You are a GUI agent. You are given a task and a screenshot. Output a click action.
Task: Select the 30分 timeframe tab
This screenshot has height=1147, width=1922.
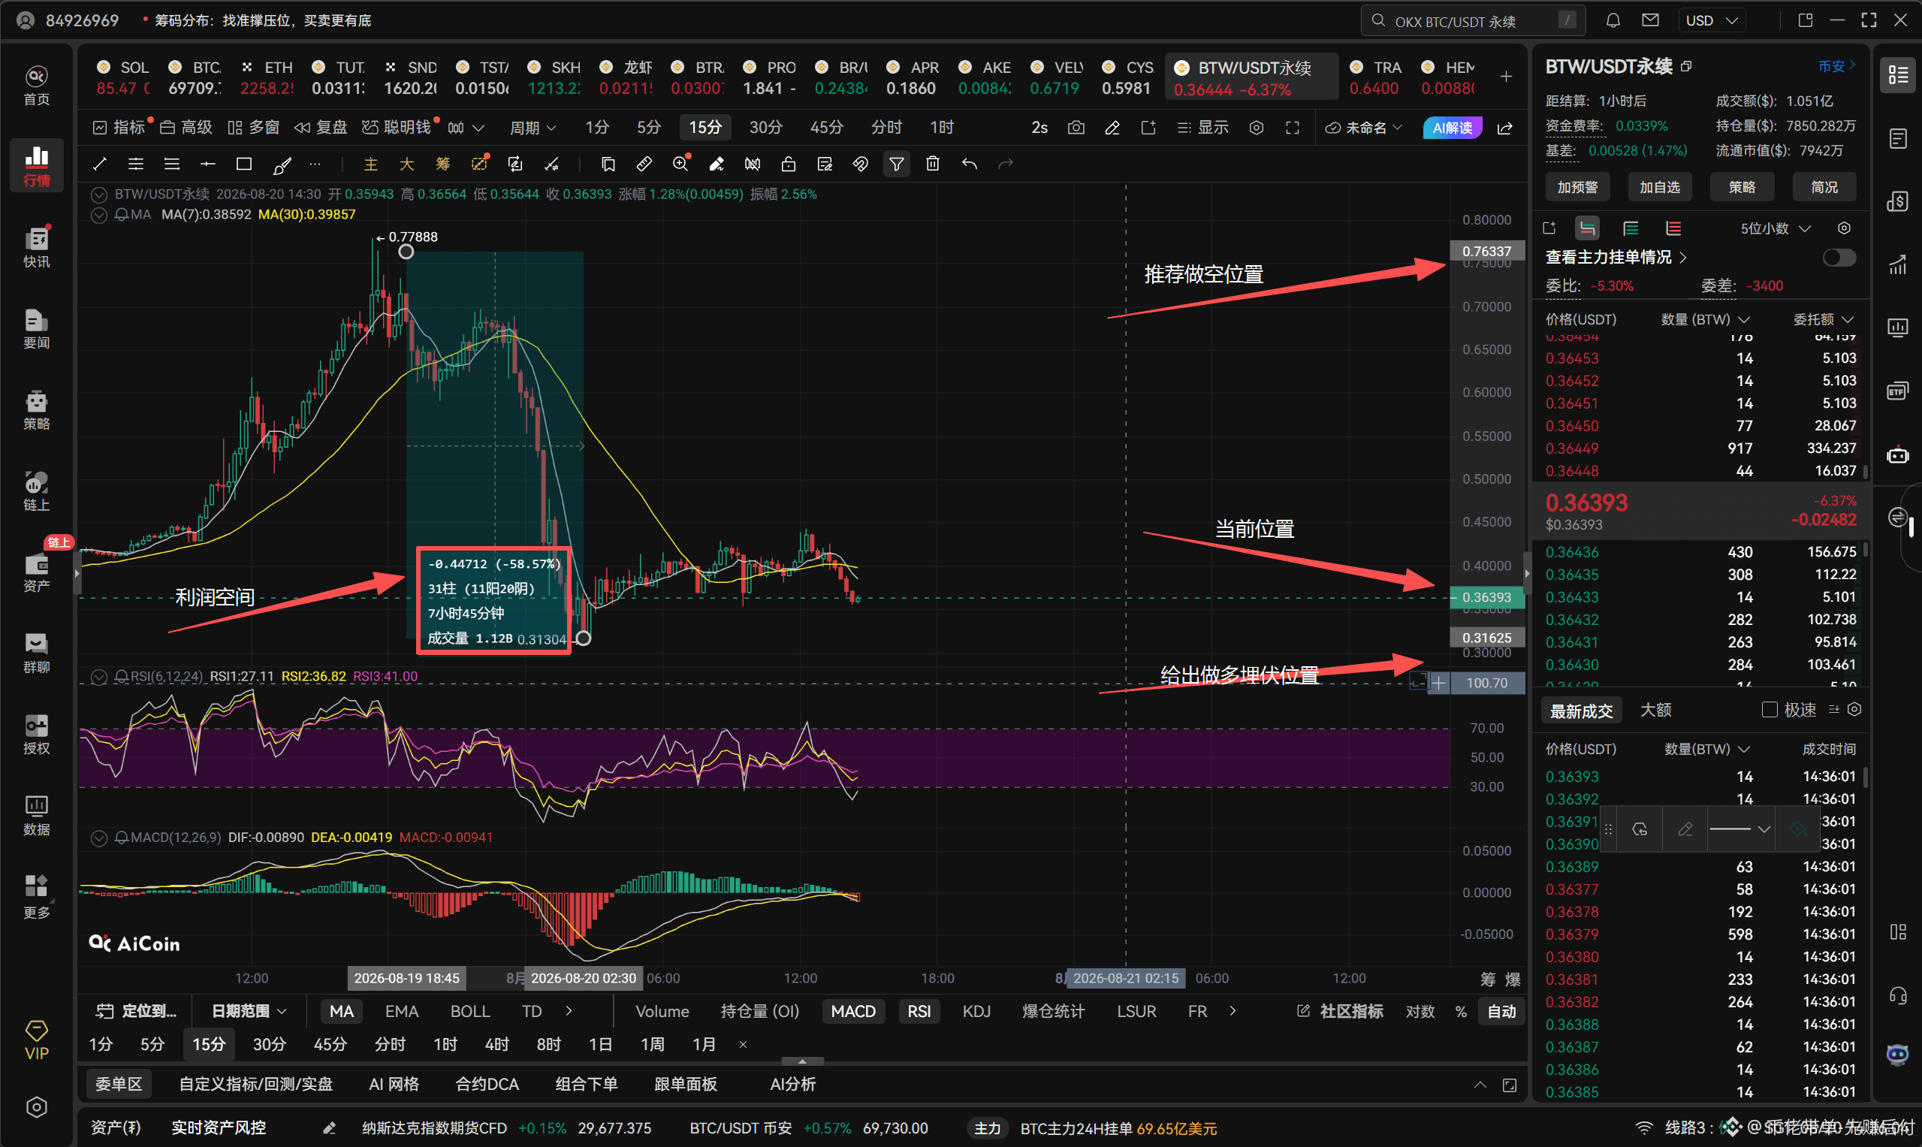(x=765, y=128)
